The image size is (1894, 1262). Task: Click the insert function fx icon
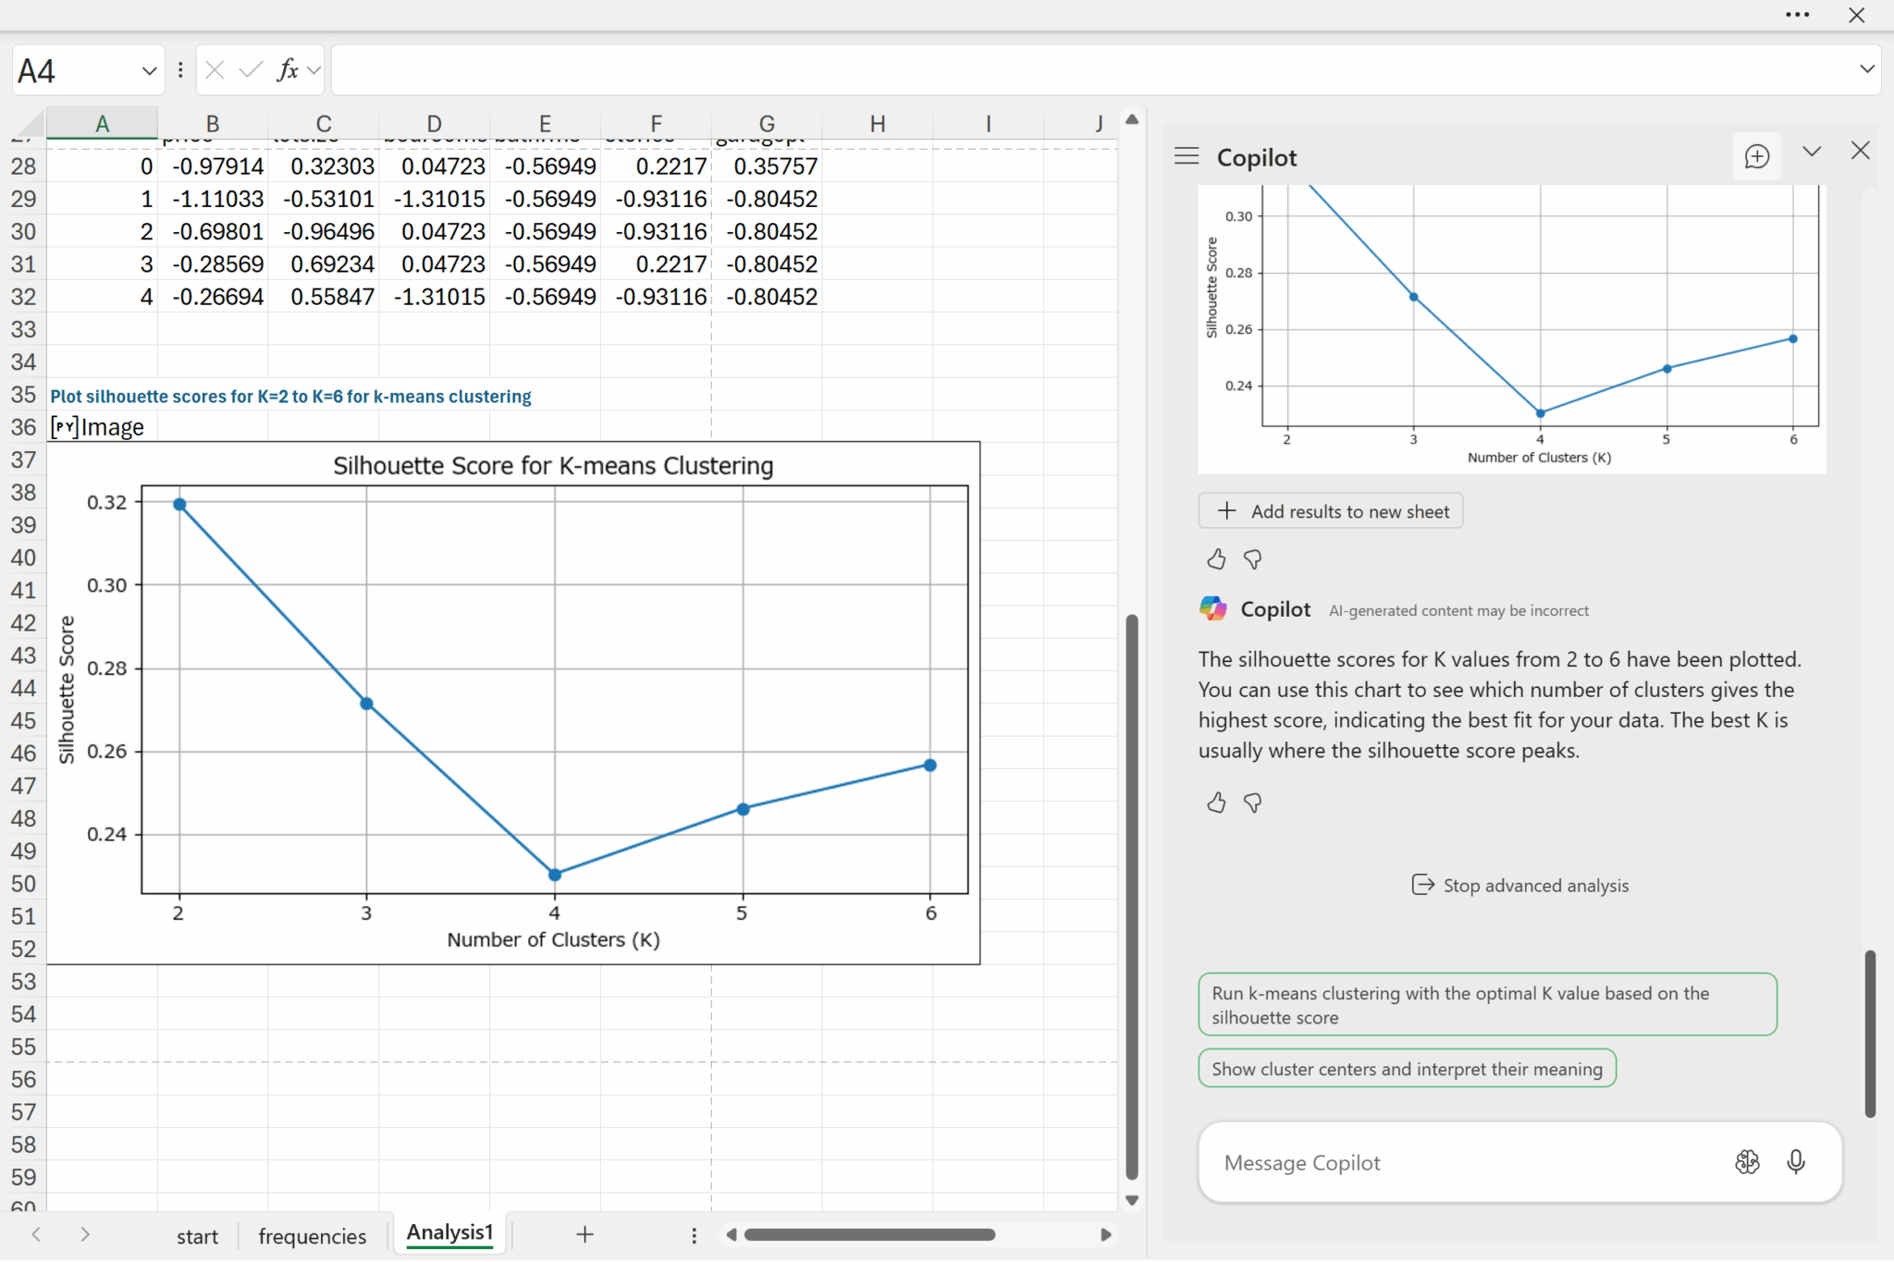pyautogui.click(x=288, y=70)
